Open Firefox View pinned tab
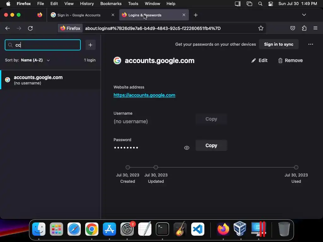Viewport: 323px width, 242px height. coord(40,15)
